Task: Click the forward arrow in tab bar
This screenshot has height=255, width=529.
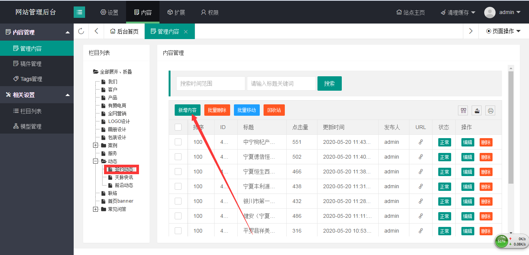Action: [471, 31]
